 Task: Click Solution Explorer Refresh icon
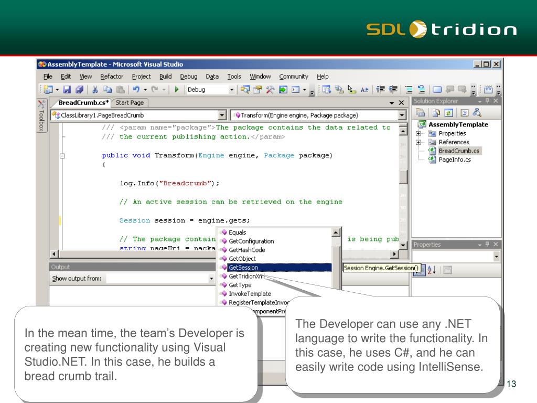448,113
